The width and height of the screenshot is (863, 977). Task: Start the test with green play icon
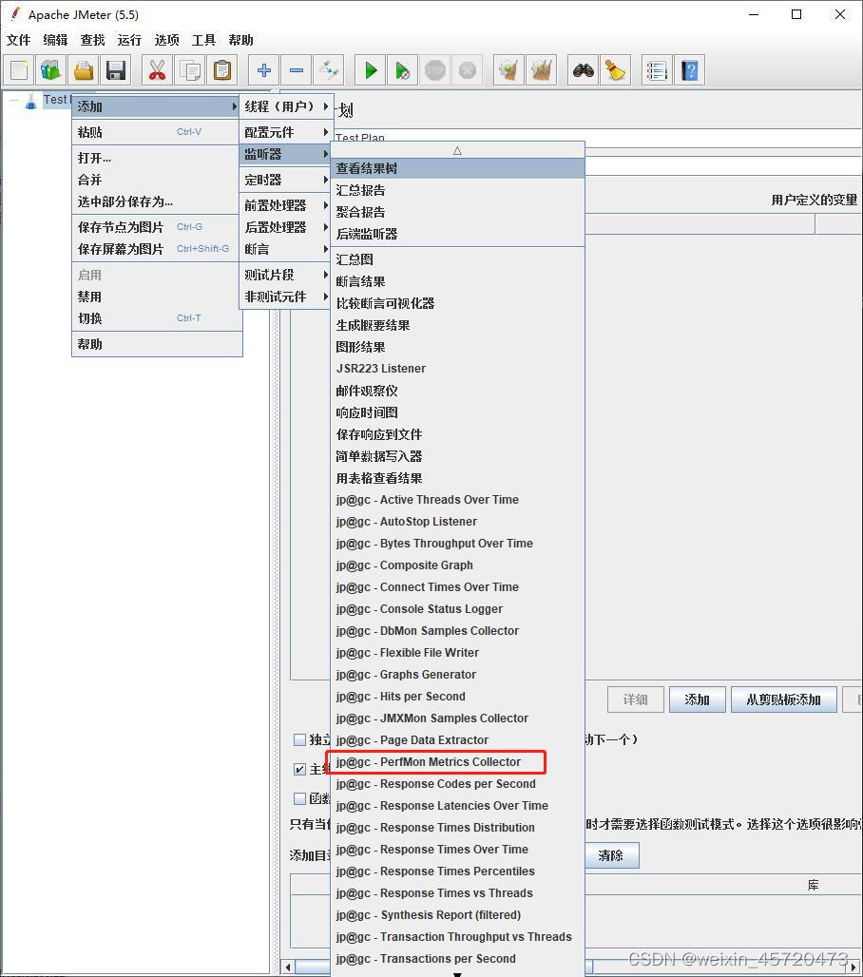click(370, 69)
